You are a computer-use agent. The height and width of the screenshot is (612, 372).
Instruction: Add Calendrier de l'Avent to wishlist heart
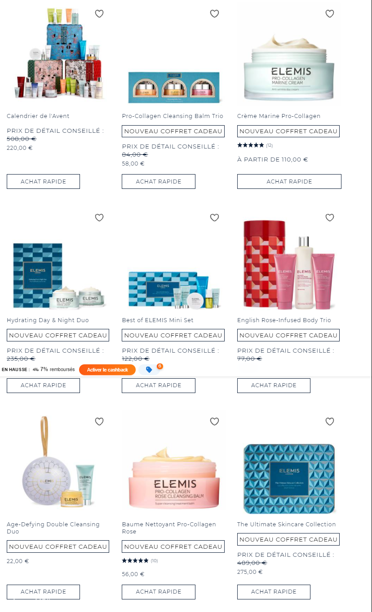coord(99,14)
